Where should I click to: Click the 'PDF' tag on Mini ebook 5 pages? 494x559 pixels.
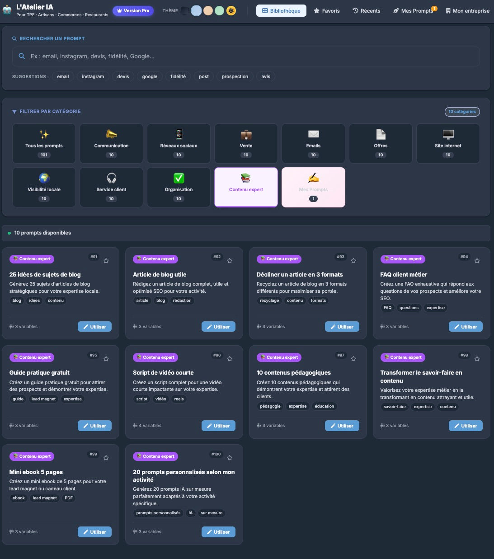coord(69,498)
